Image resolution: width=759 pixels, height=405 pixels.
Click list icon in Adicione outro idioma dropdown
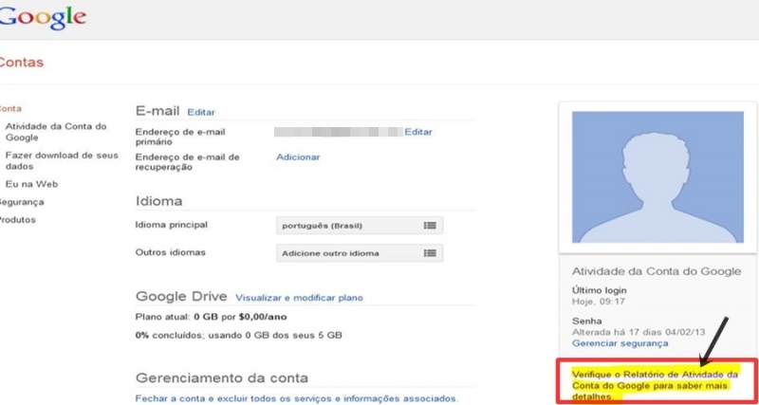point(430,253)
